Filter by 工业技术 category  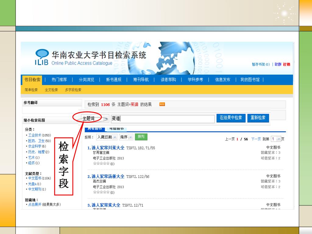point(35,135)
